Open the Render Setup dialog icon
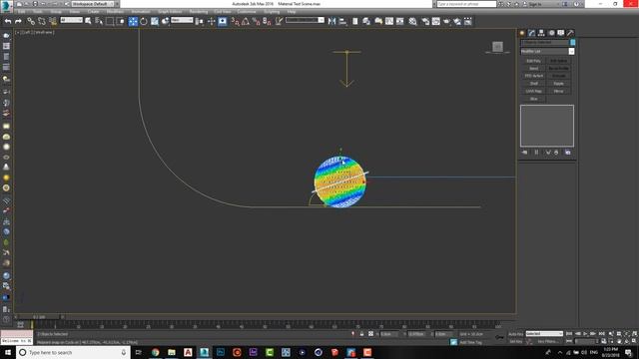Viewport: 639px width, 359px height. pos(425,21)
